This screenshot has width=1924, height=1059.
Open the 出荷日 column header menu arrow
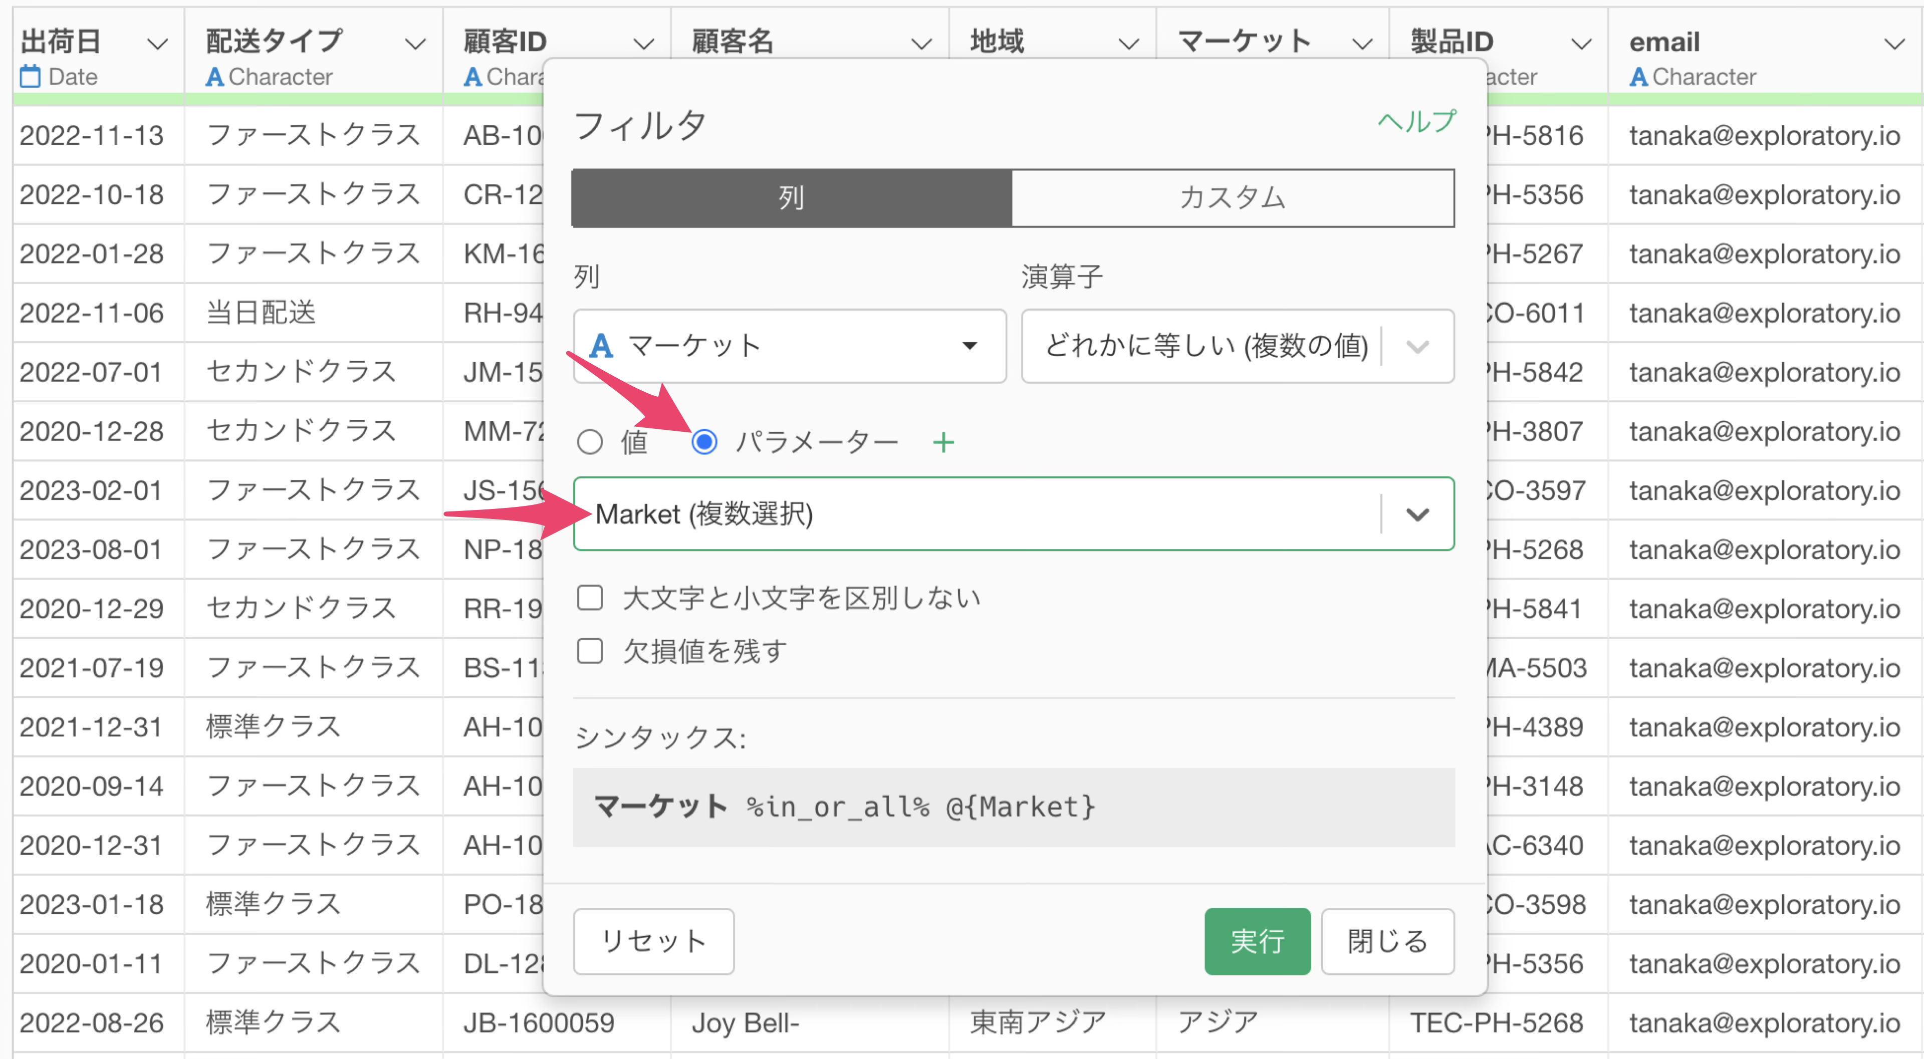pyautogui.click(x=157, y=44)
